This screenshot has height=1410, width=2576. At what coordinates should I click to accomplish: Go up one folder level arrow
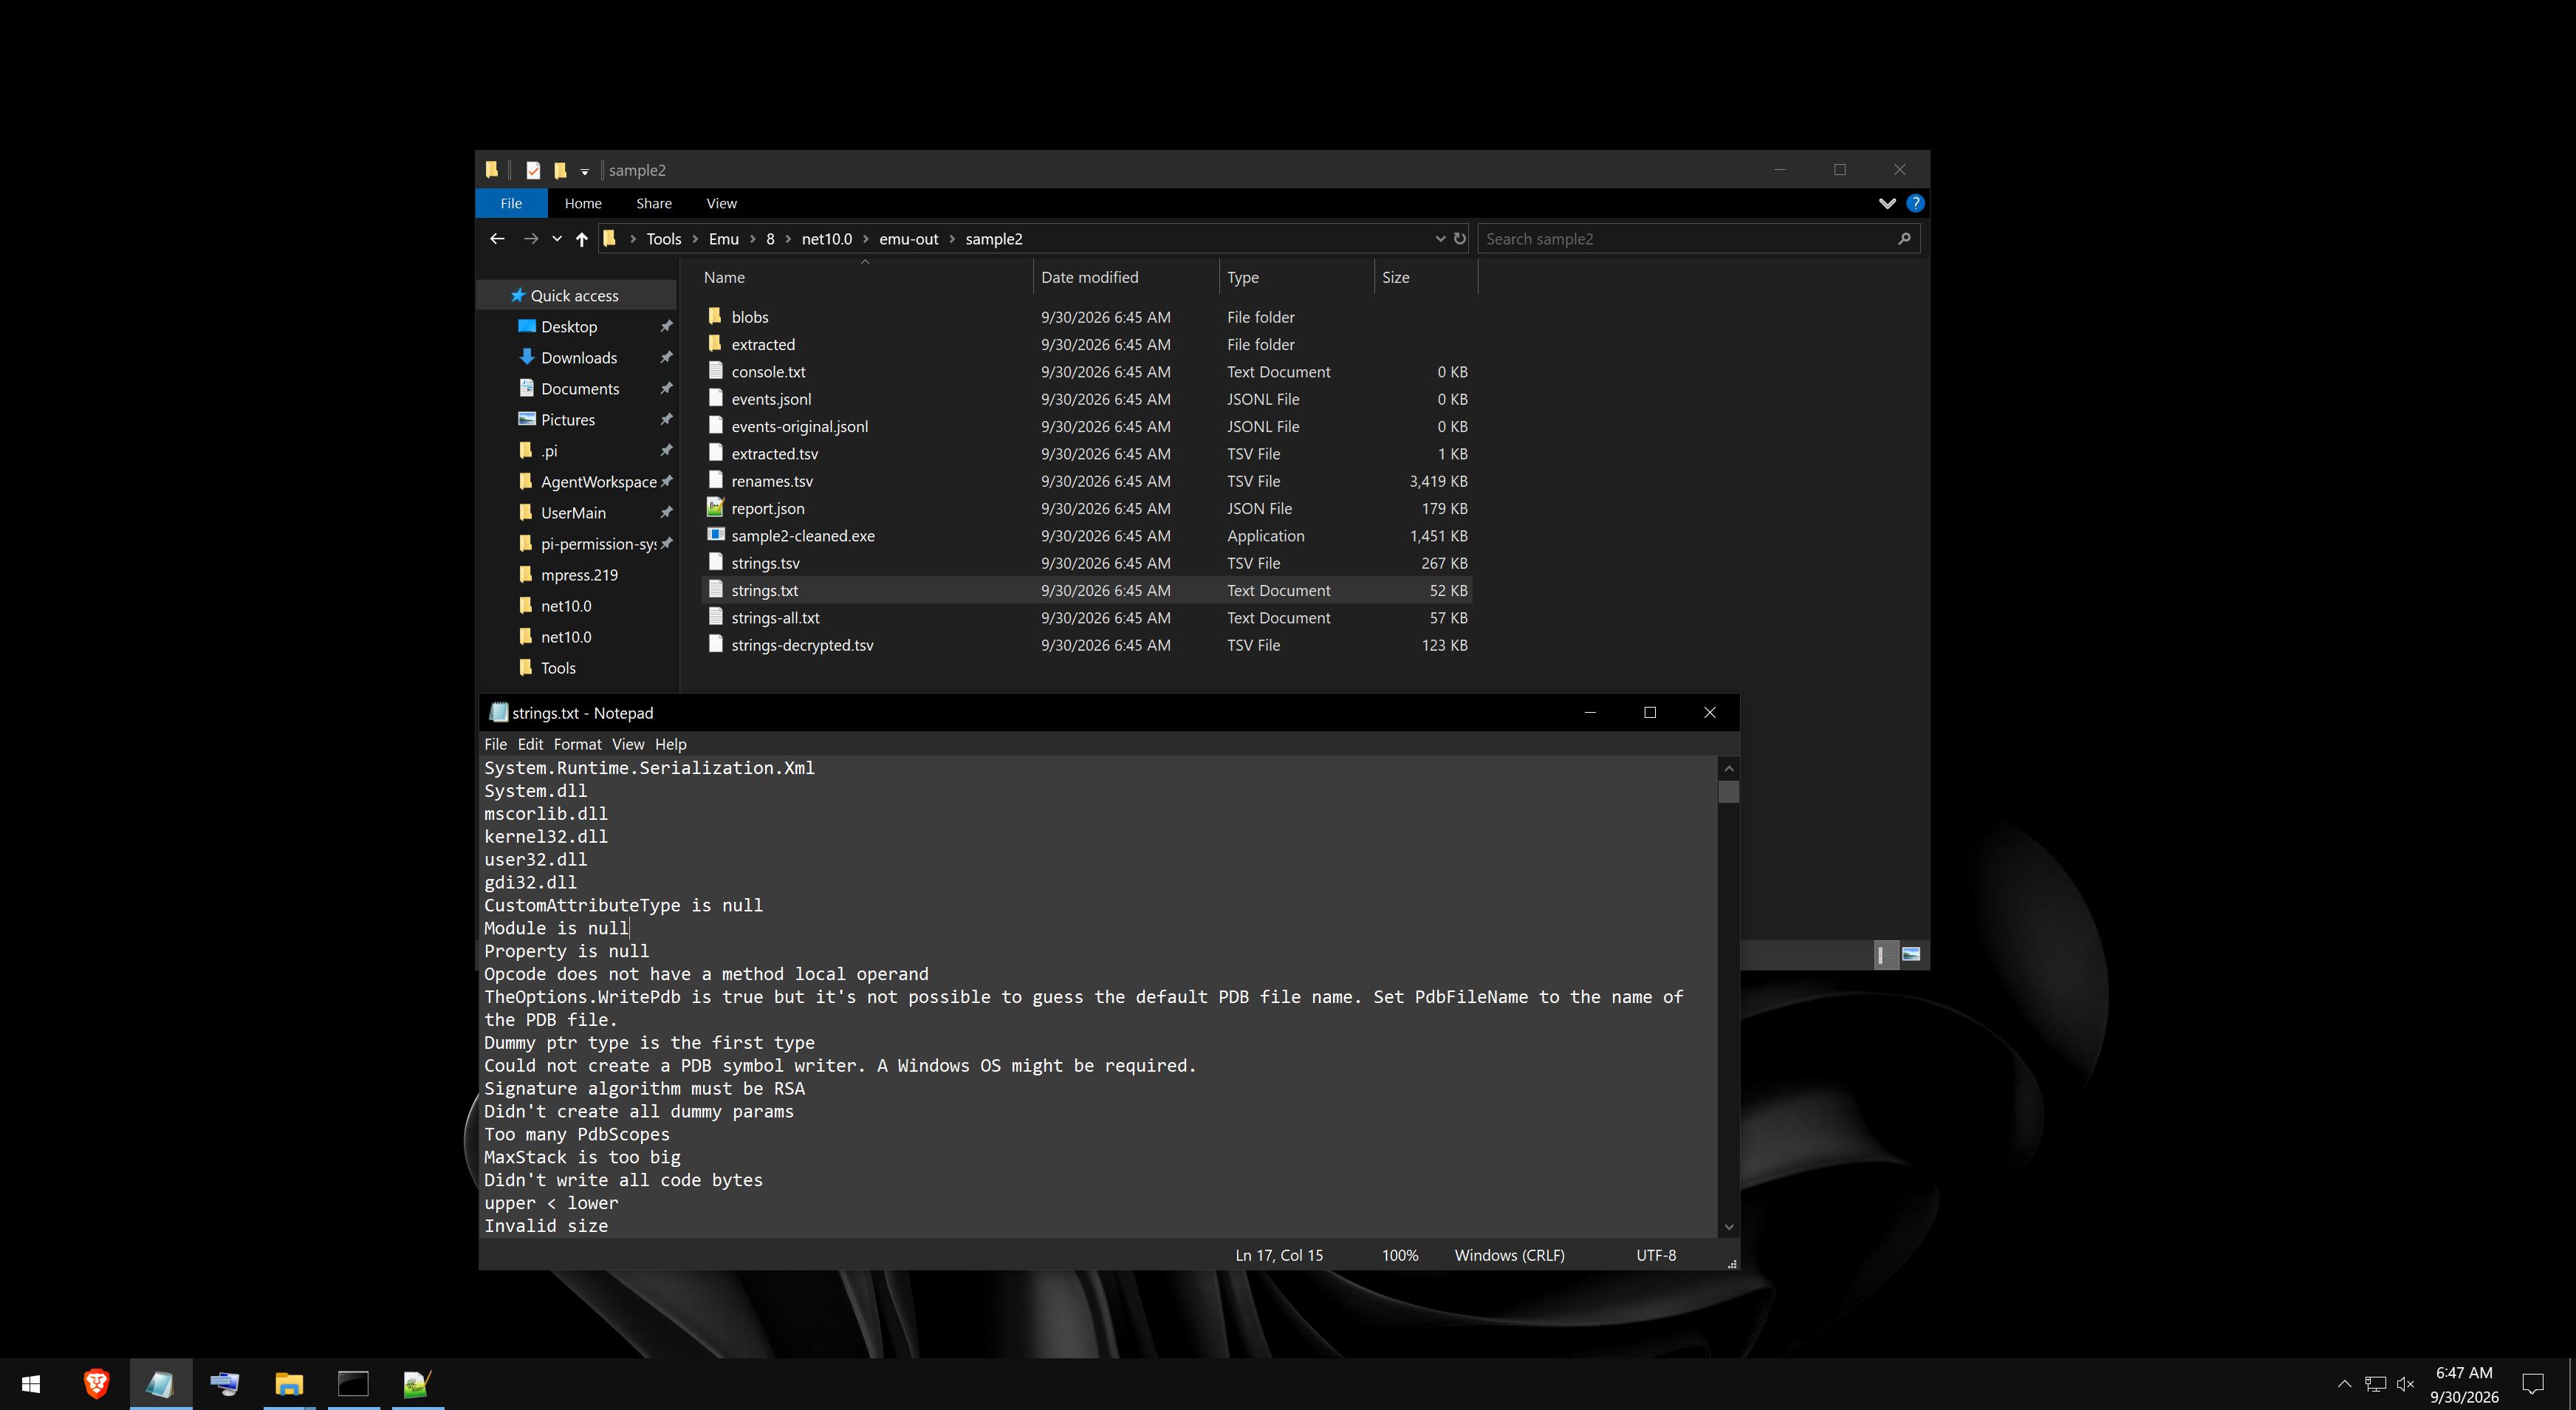582,238
